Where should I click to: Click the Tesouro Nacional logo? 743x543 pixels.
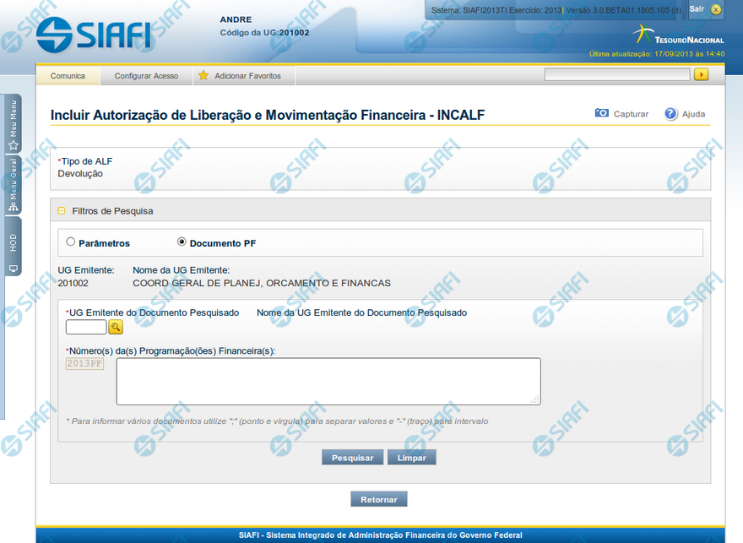point(678,37)
